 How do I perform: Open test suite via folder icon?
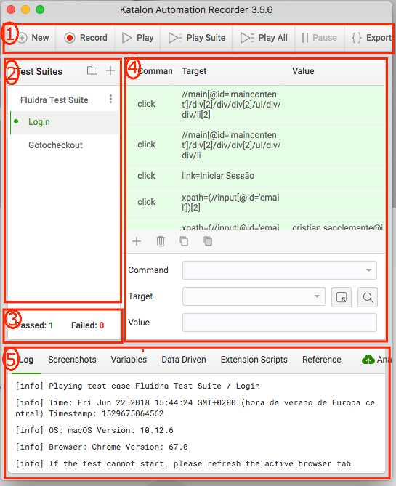[x=92, y=70]
